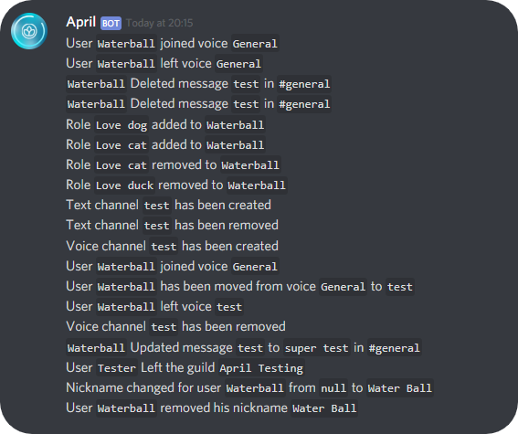This screenshot has width=518, height=434.
Task: Click the April bot avatar icon
Action: coord(29,31)
